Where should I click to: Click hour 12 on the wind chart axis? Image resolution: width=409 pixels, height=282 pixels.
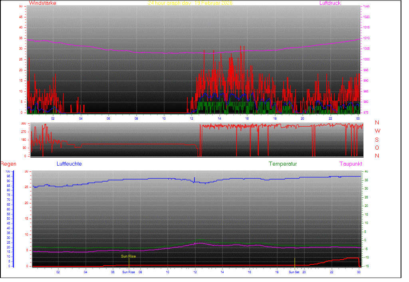tap(192, 118)
